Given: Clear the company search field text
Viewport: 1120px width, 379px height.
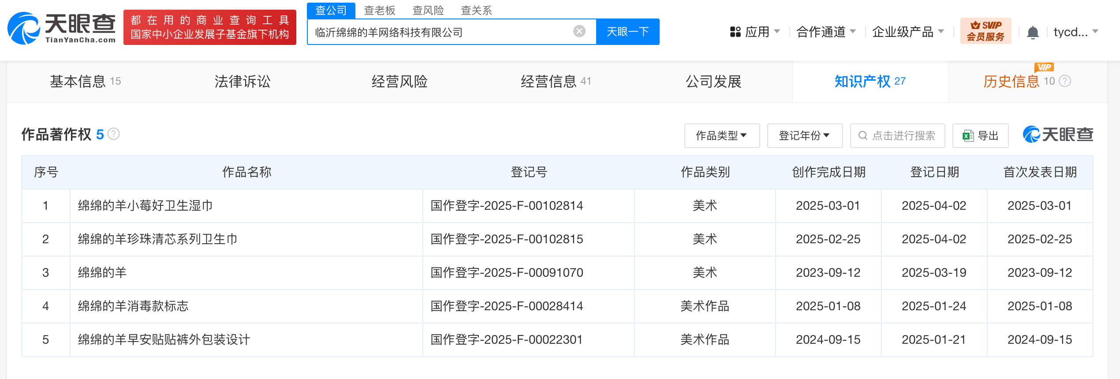Looking at the screenshot, I should pos(579,31).
